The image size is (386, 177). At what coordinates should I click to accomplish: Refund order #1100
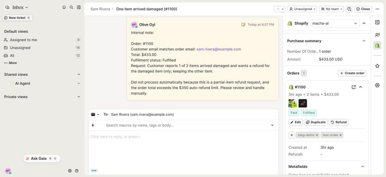(339, 122)
